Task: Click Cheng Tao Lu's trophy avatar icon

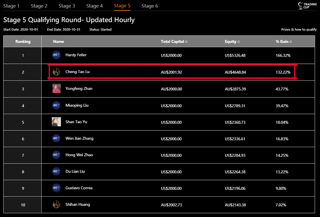Action: [x=56, y=72]
